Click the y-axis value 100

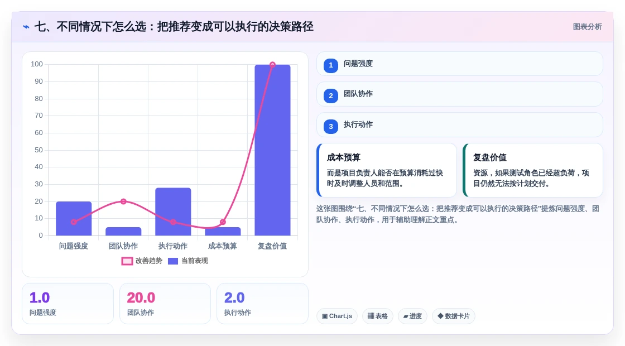coord(37,64)
